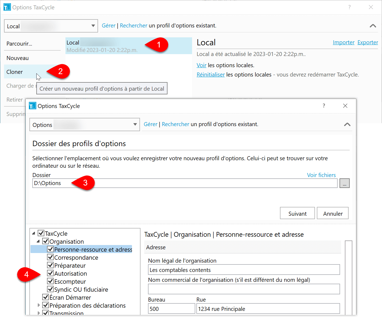Open the Voir fichiers link
The height and width of the screenshot is (317, 382).
321,175
